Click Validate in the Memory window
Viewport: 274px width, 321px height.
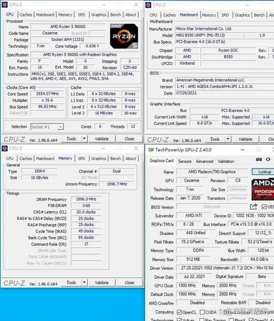click(x=102, y=283)
